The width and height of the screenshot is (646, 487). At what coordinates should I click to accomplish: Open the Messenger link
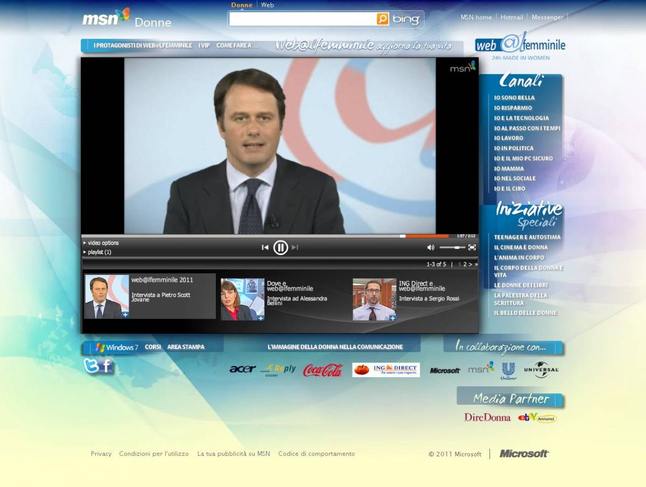coord(547,17)
